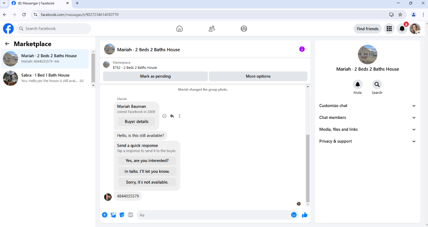Viewport: 428px width, 227px height.
Task: Choose a GIF icon
Action: (x=130, y=215)
